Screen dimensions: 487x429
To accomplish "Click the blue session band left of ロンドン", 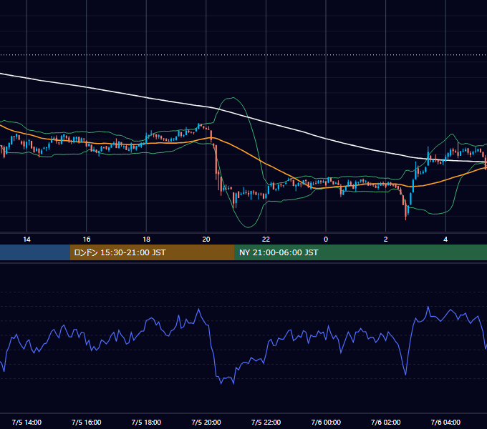I will click(x=35, y=252).
